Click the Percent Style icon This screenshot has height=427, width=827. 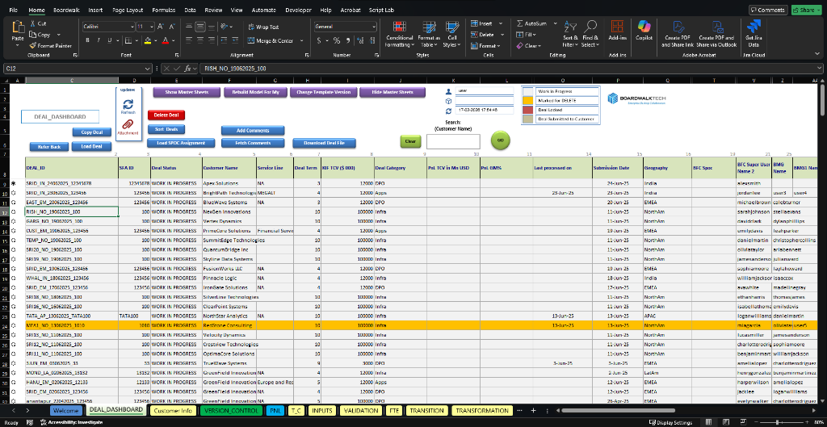337,40
